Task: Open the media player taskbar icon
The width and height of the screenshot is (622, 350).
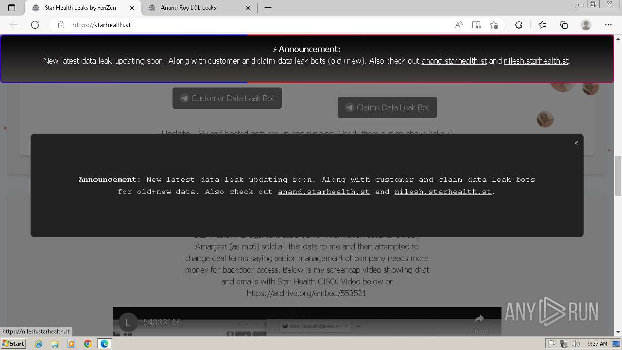Action: point(71,344)
